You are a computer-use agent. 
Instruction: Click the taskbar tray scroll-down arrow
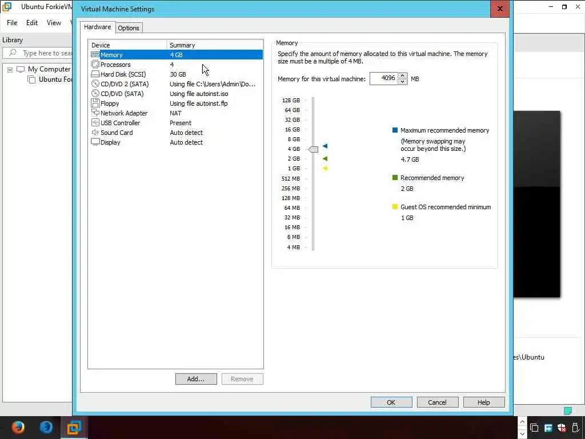(522, 434)
